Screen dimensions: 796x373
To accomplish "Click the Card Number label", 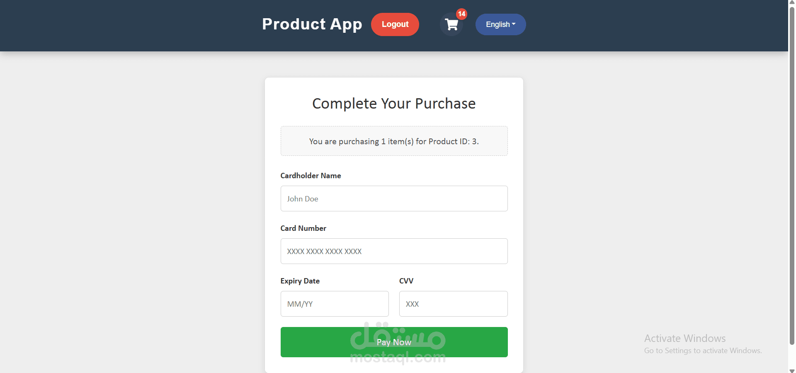I will point(303,228).
